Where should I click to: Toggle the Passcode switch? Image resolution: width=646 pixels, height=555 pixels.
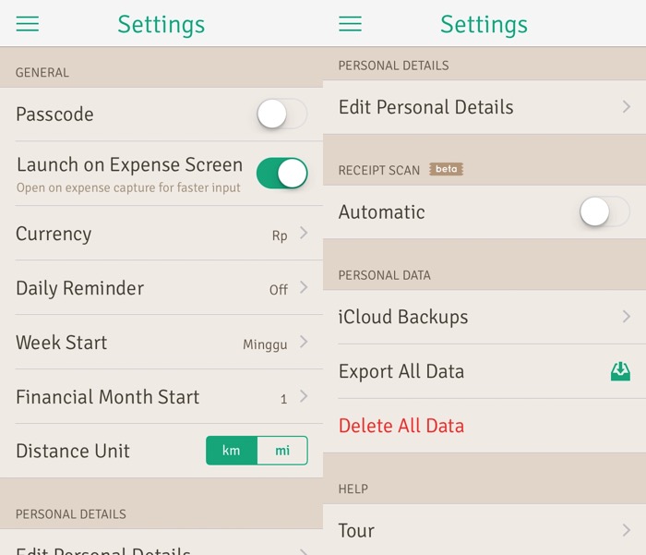[x=281, y=115]
